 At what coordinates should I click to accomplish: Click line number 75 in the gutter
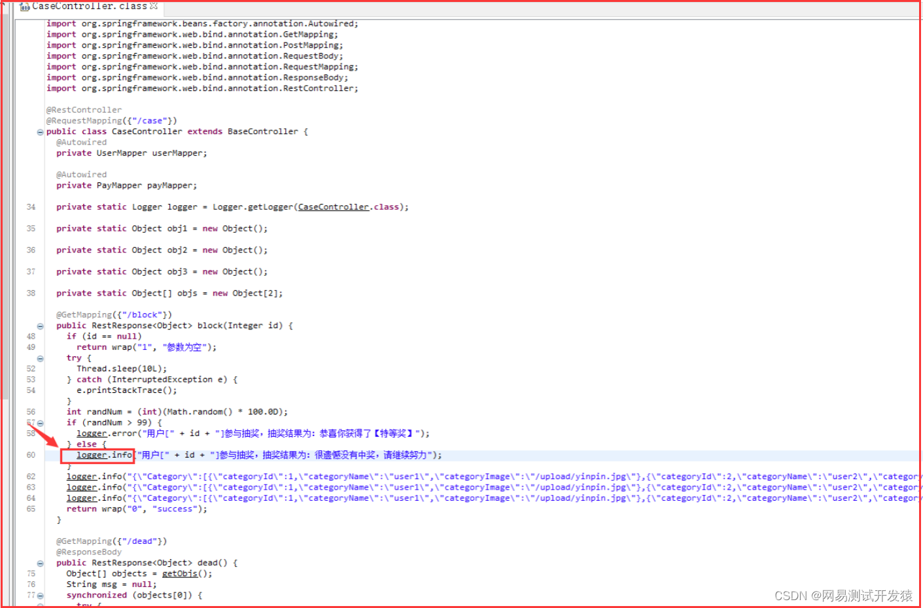click(31, 574)
